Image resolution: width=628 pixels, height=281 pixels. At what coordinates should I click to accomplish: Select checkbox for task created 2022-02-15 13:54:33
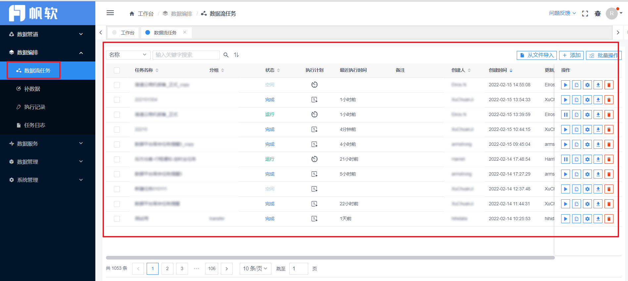[117, 100]
